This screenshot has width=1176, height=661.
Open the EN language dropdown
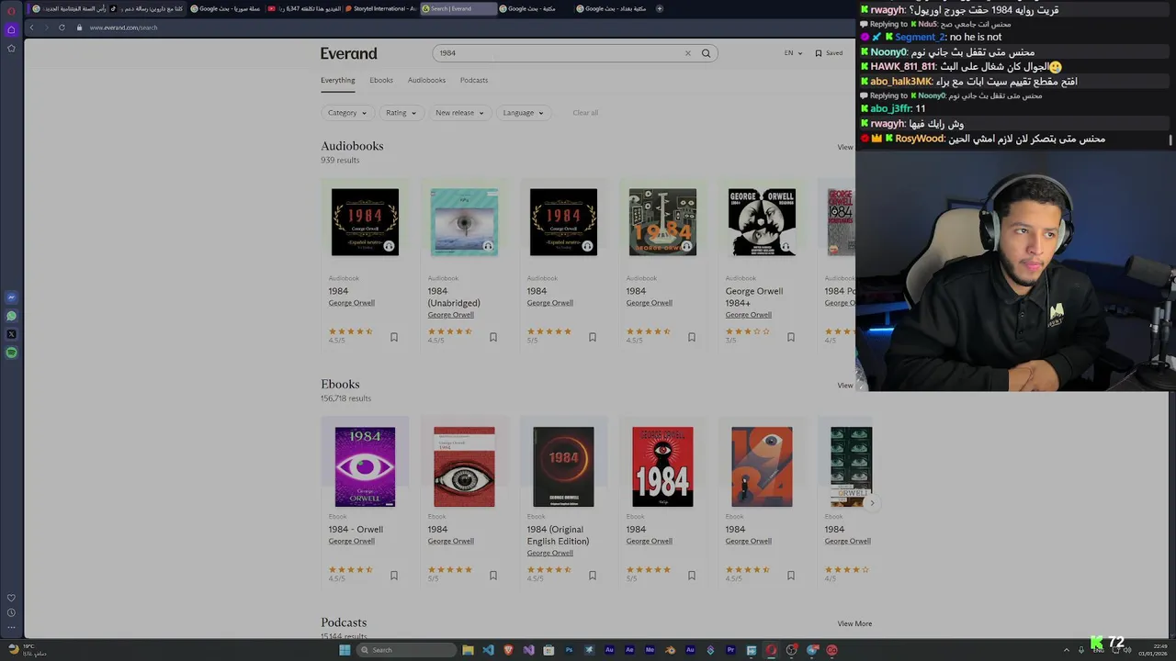[x=793, y=53]
